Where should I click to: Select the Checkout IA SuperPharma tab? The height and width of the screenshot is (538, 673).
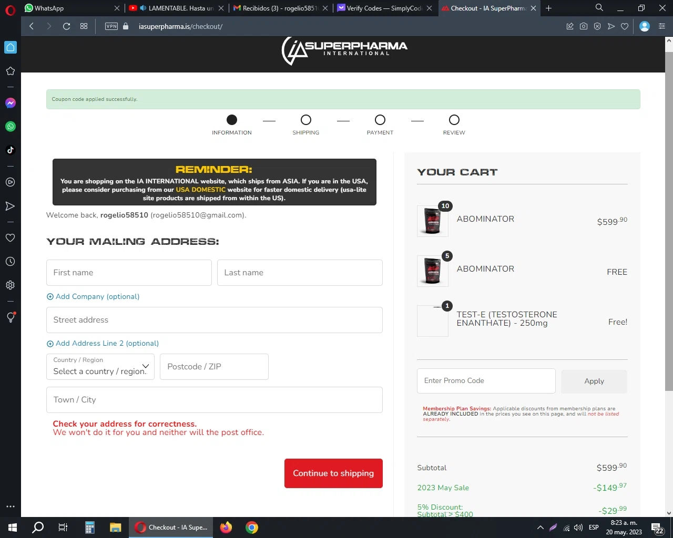click(x=489, y=8)
